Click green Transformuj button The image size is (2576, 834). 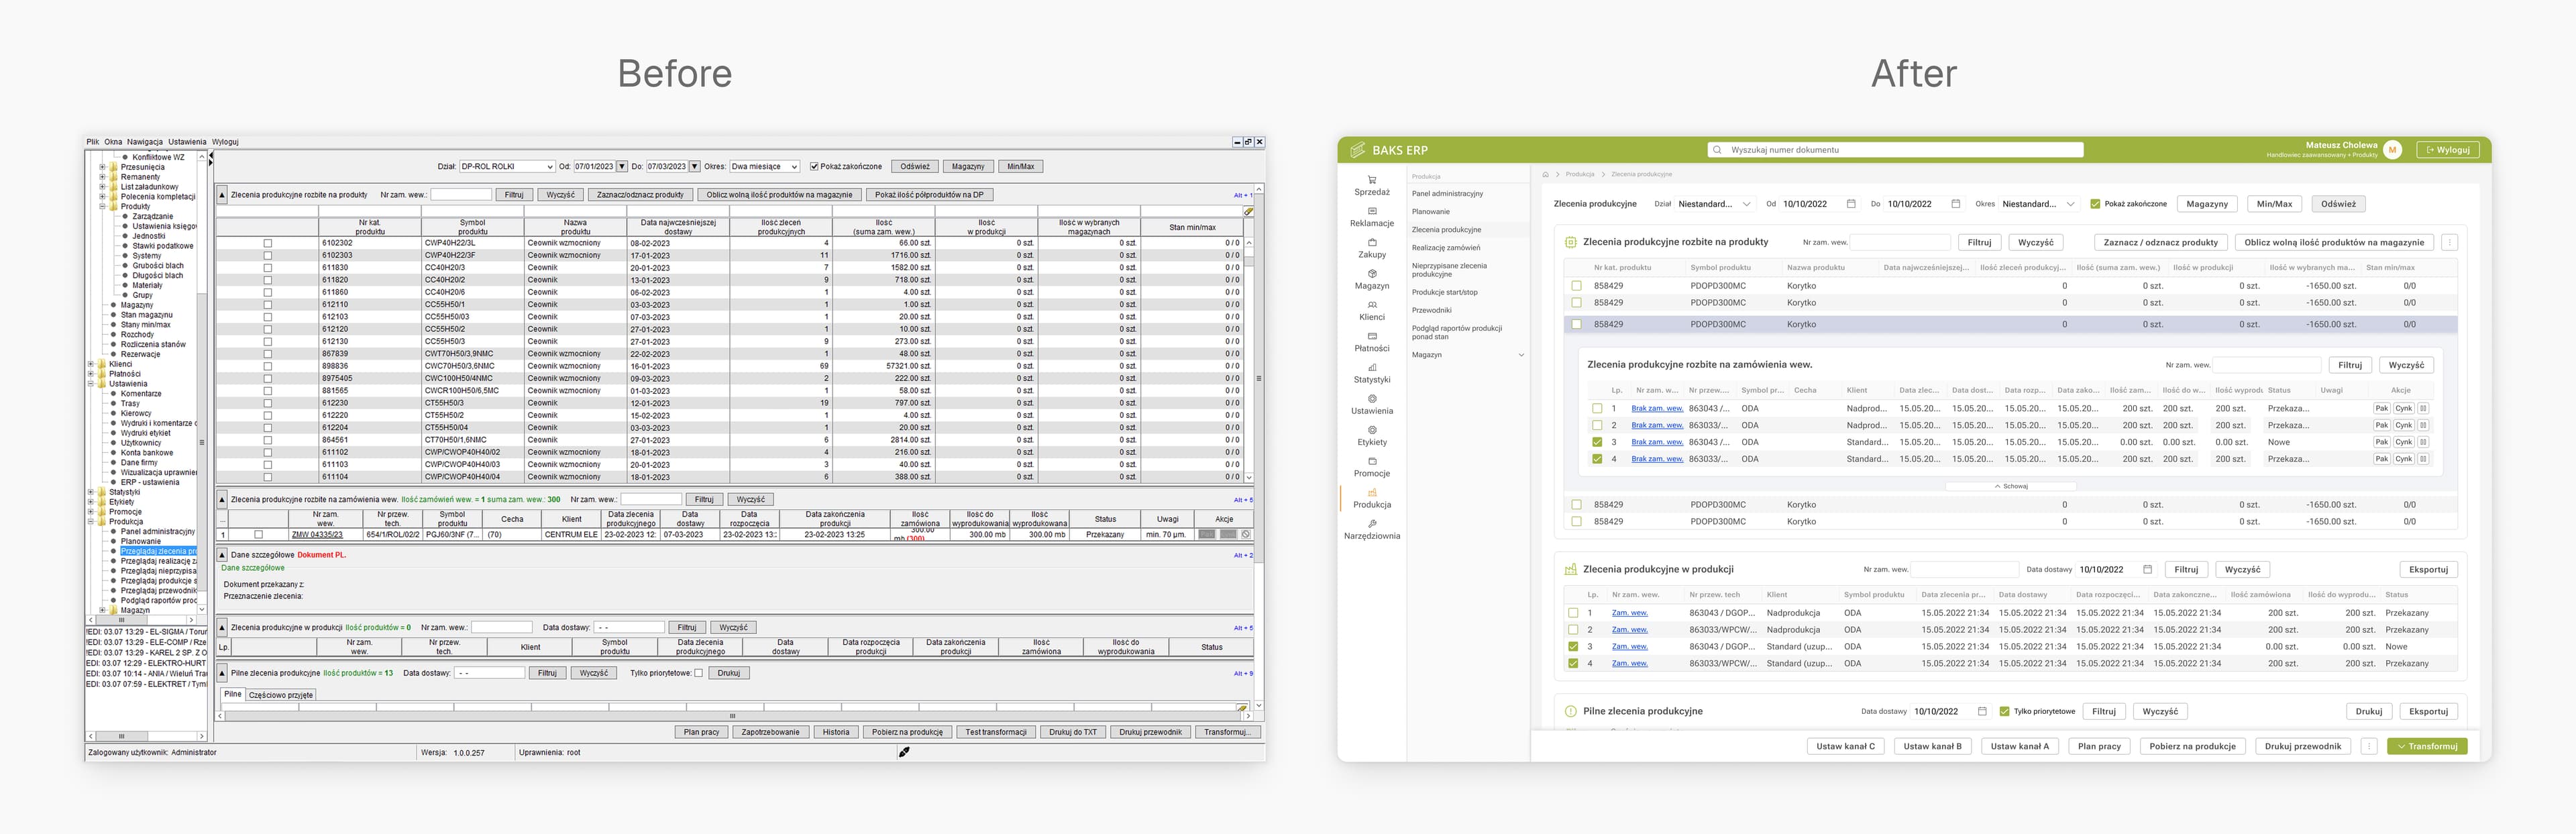click(x=2427, y=746)
